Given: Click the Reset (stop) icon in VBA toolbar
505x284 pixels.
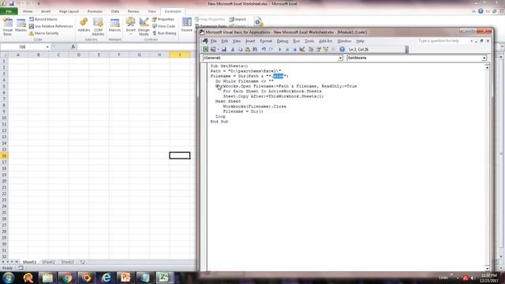Looking at the screenshot, I should click(294, 49).
